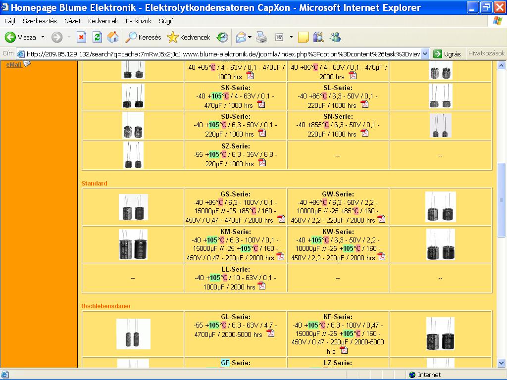Click the Mail envelope icon

coord(241,37)
